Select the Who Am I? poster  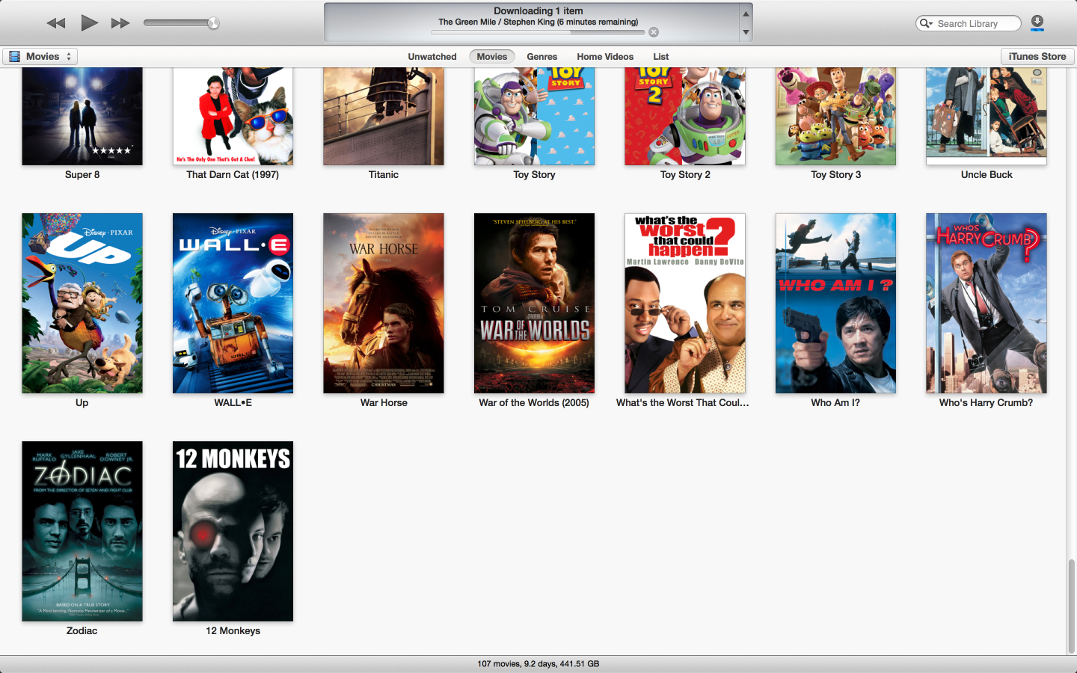point(835,303)
